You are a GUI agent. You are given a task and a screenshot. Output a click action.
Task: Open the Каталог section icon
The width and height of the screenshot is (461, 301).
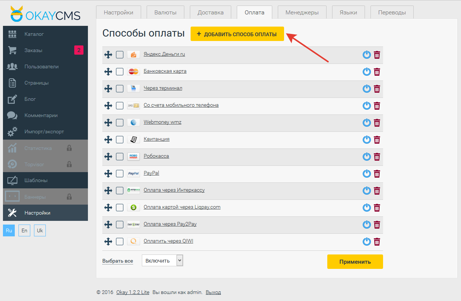click(x=13, y=34)
